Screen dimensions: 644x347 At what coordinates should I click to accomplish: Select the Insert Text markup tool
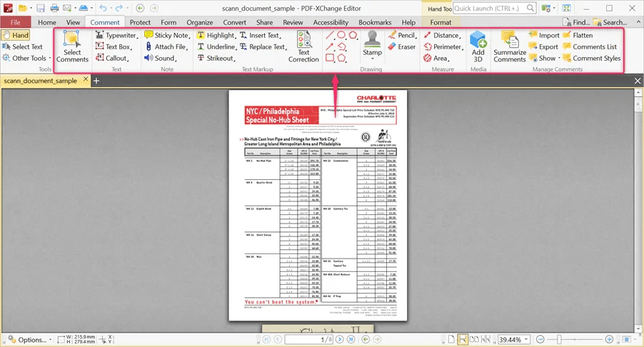tap(260, 35)
